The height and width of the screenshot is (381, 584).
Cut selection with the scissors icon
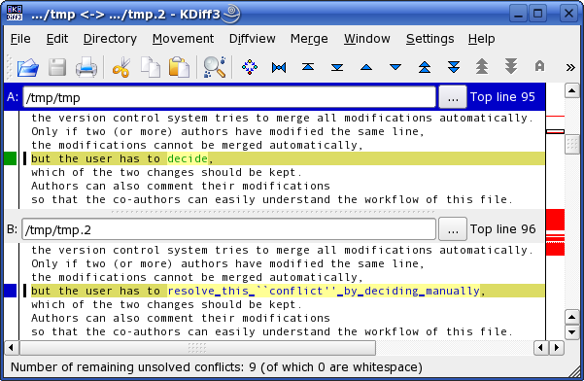(121, 67)
